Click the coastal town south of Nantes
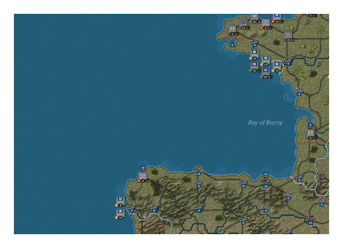Screen dimensions: 343x248 [x=299, y=90]
